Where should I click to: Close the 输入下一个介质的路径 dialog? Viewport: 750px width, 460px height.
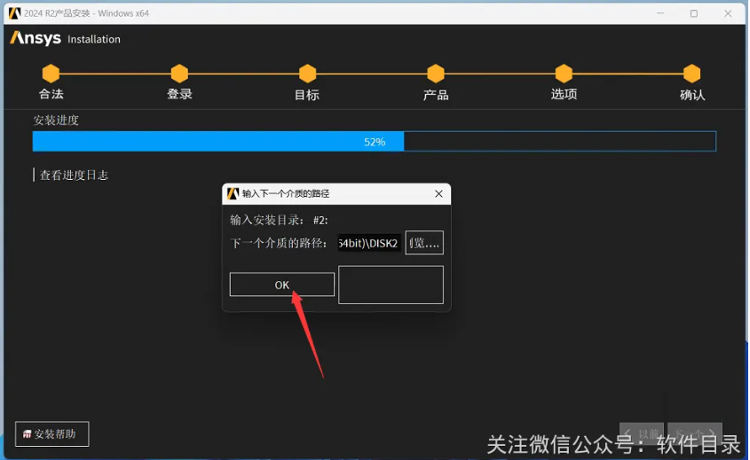(x=438, y=193)
